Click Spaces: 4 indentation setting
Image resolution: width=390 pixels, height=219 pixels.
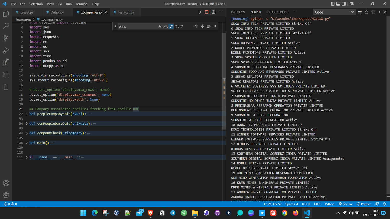click(x=292, y=204)
